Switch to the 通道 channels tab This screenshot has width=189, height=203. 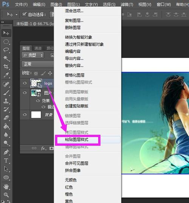[38, 48]
